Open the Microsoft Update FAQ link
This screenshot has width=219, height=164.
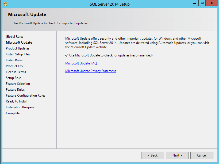(81, 63)
